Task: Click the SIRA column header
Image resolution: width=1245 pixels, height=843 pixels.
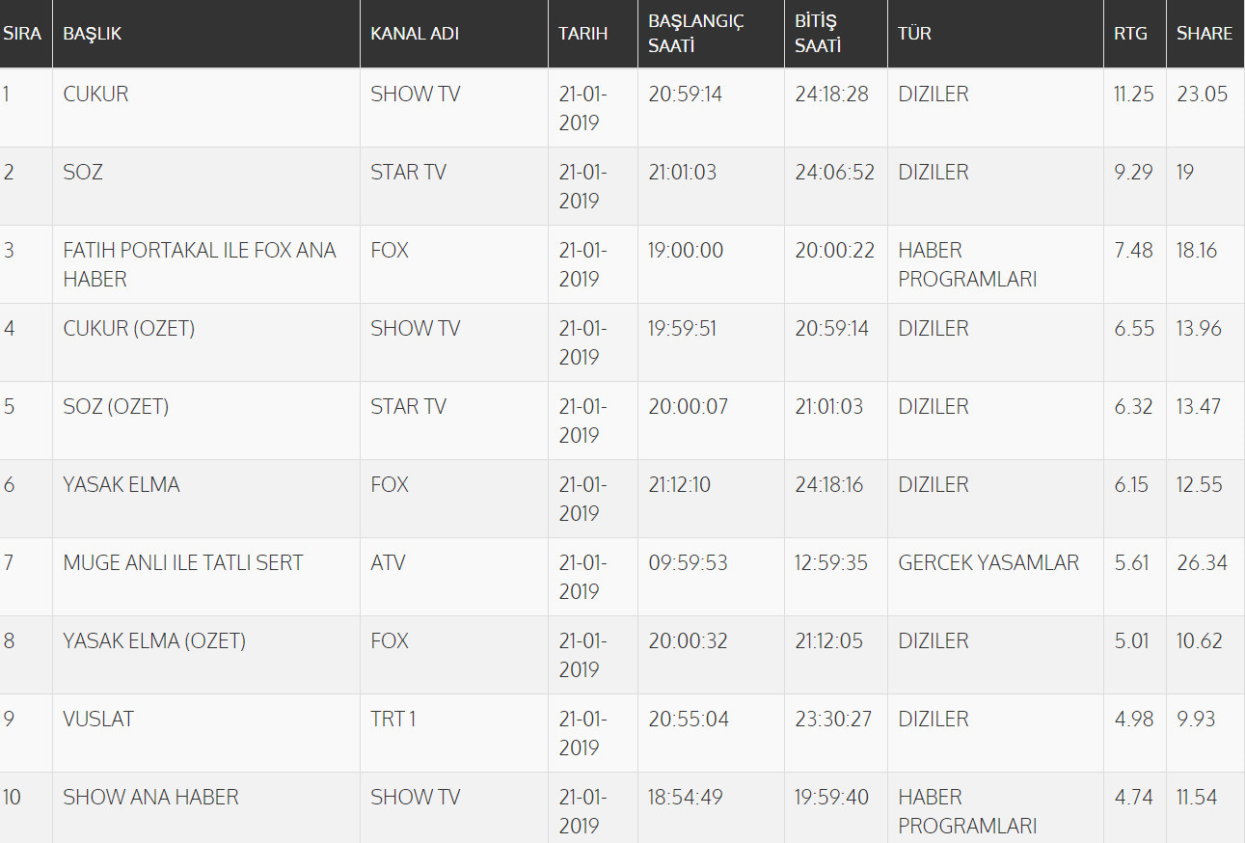Action: click(22, 34)
